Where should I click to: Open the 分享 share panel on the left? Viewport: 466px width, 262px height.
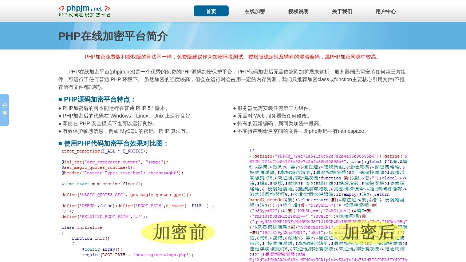tap(4, 110)
